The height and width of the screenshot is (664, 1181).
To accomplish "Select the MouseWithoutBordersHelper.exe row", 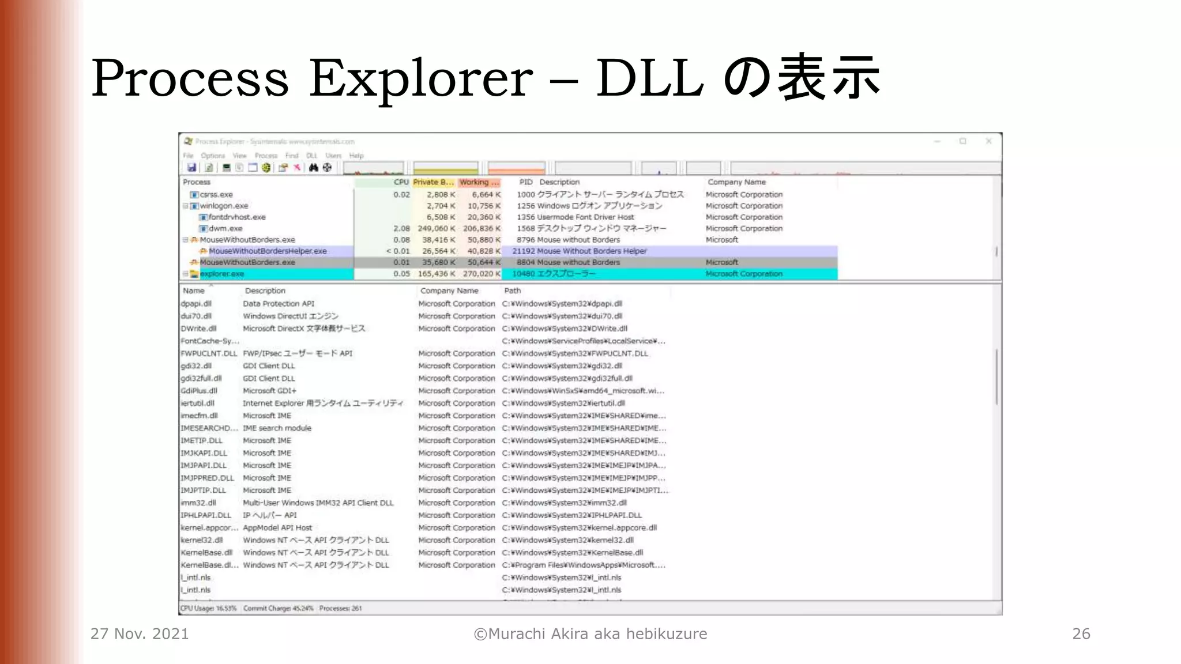I will 509,251.
